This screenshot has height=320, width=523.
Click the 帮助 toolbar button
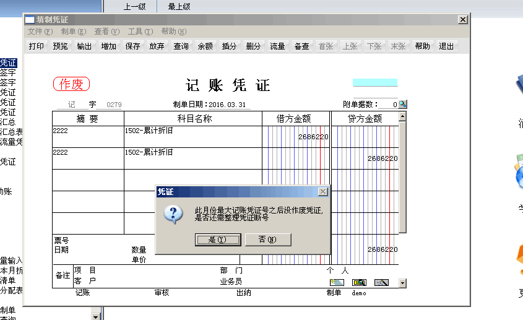coord(423,46)
